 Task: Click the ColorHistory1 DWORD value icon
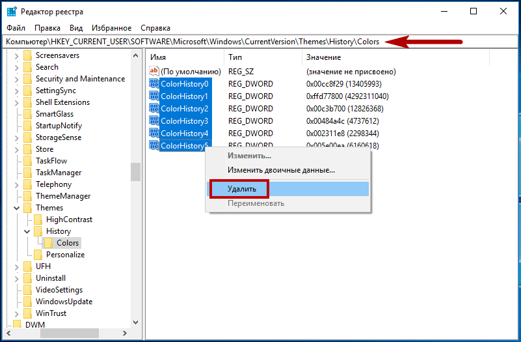point(154,96)
